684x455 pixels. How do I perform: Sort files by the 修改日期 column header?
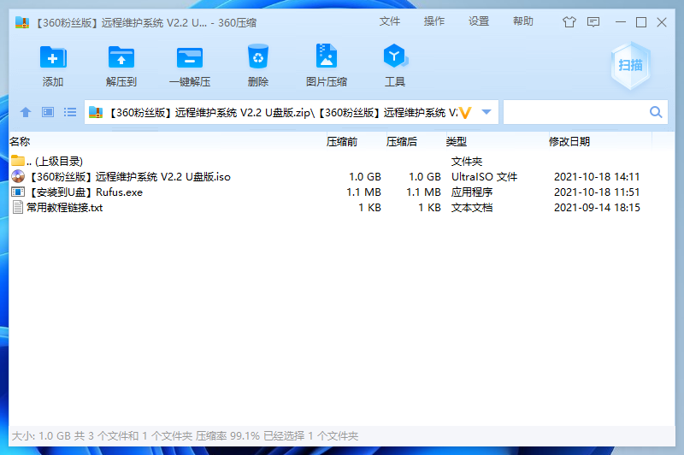pos(569,141)
